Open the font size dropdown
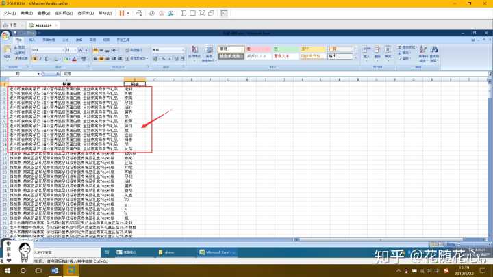493x277 pixels. 76,50
